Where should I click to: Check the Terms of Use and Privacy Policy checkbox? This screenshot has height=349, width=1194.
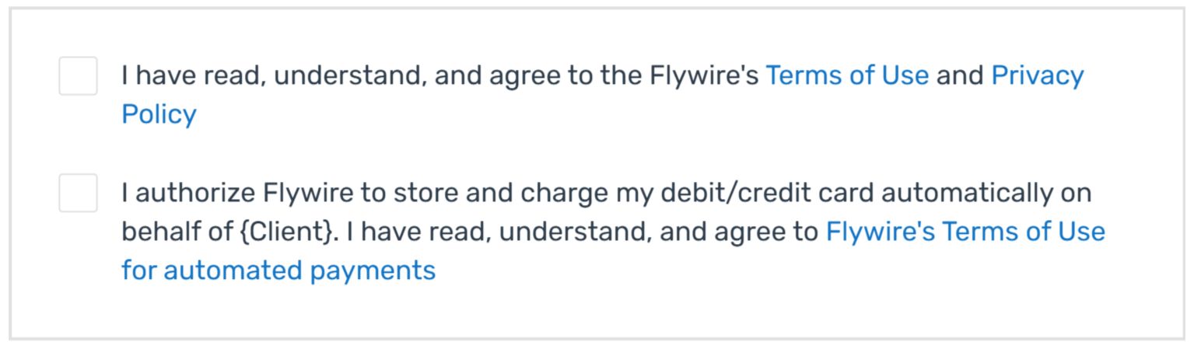coord(78,76)
